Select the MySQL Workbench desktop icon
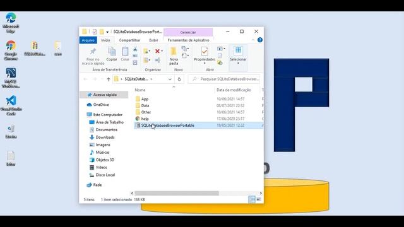Viewport: 404px width, 227px height. click(x=11, y=78)
